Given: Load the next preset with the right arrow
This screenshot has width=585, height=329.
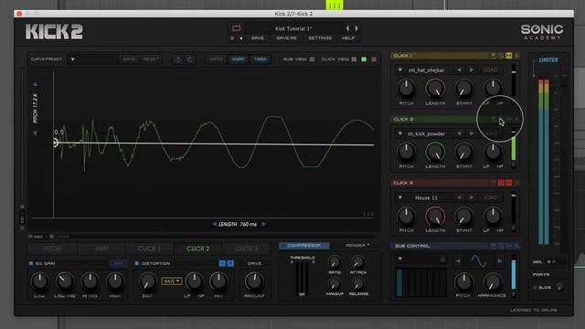Looking at the screenshot, I should 356,28.
